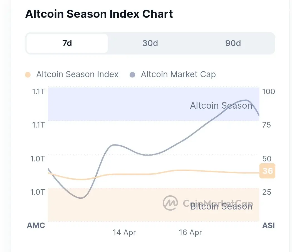This screenshot has width=292, height=252.
Task: Click the 16 Apr date marker
Action: click(190, 232)
